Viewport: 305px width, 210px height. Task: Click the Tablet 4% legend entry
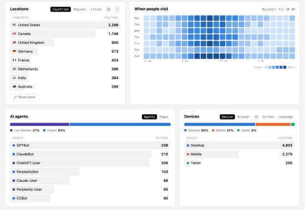247,130
